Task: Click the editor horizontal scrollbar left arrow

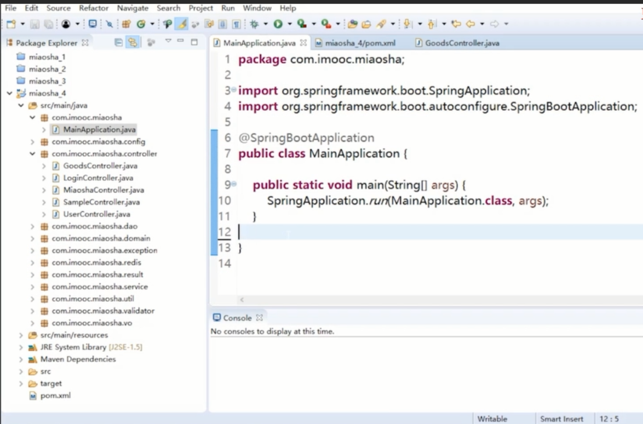Action: [242, 300]
